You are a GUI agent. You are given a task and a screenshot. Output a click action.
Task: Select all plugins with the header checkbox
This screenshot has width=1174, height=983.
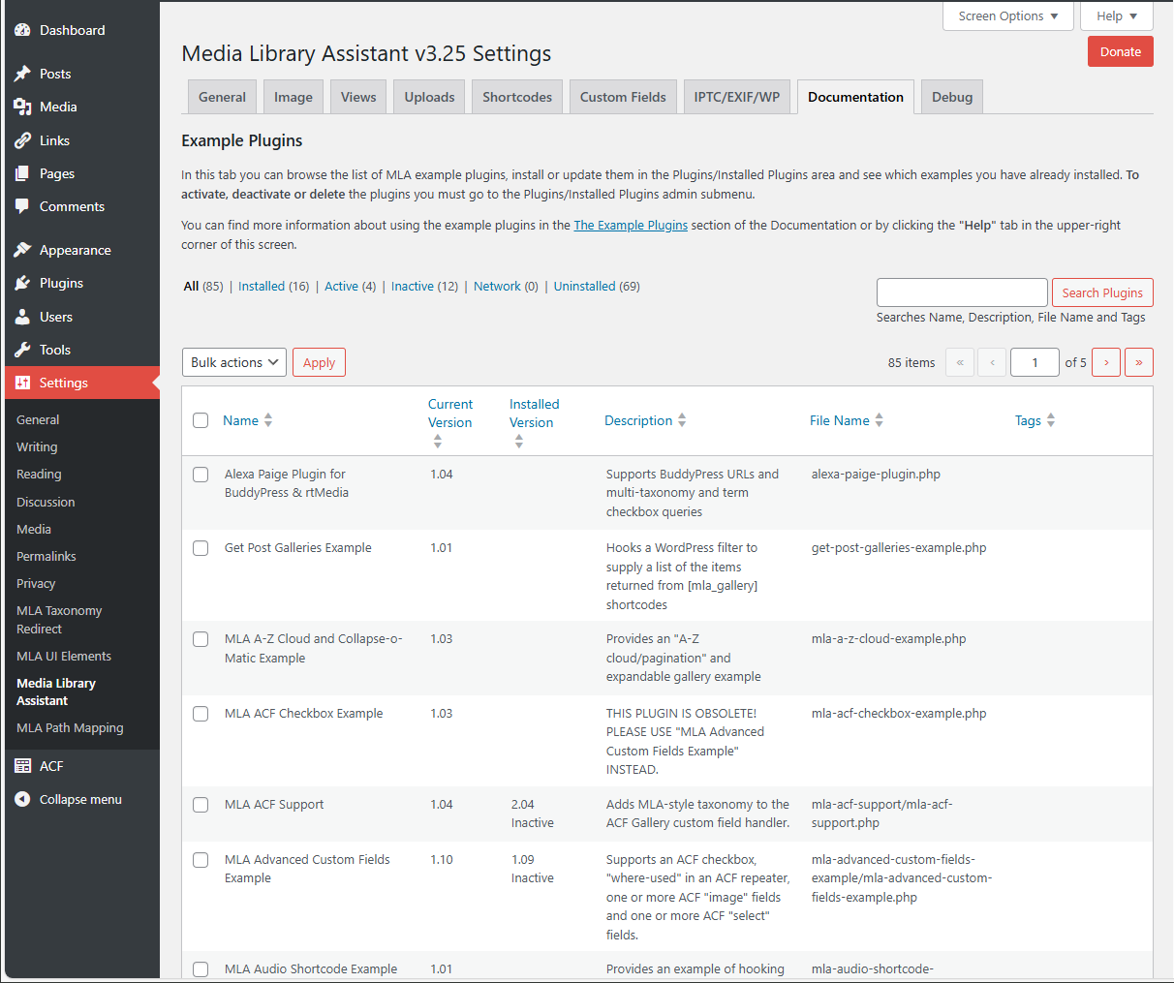click(x=200, y=420)
